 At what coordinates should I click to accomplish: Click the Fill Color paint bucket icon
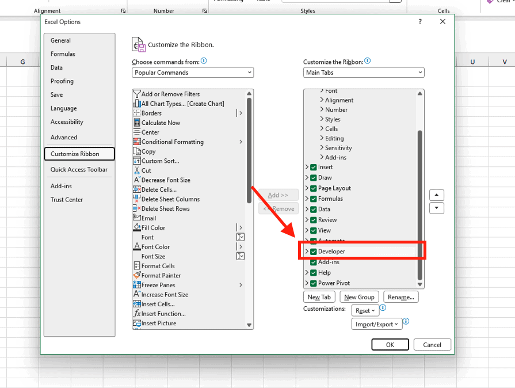(x=137, y=227)
